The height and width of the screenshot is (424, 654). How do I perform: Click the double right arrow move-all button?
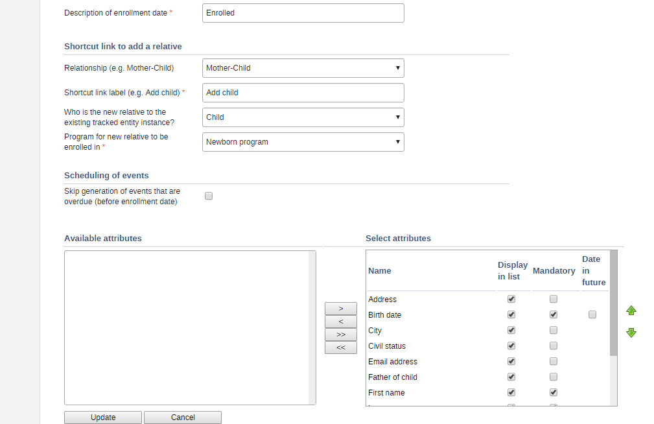[341, 335]
